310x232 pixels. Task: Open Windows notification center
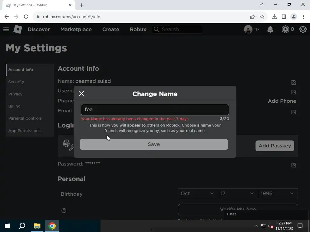click(300, 226)
